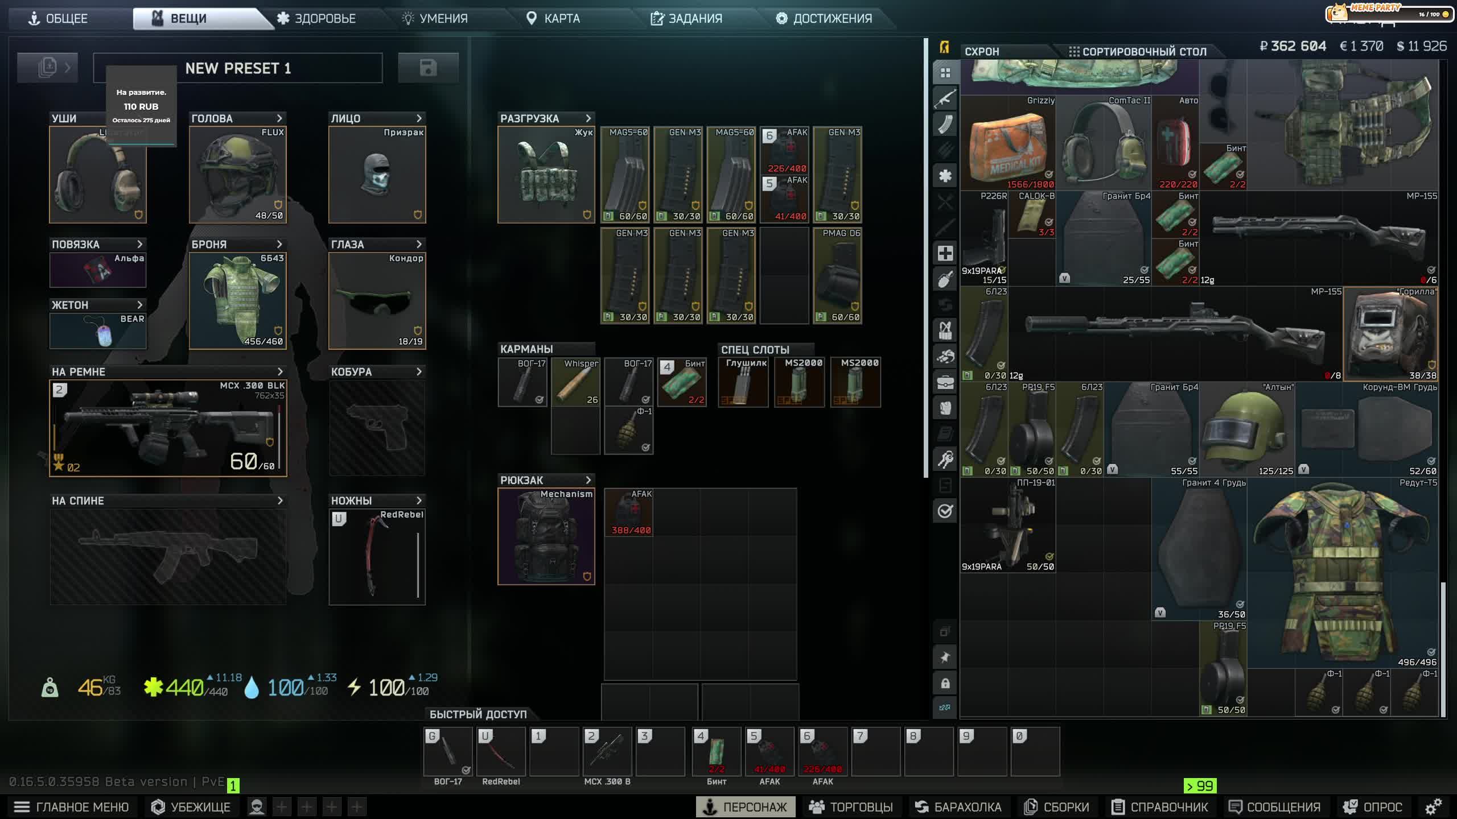
Task: Expand the РЮКЗАК slot arrow
Action: click(588, 480)
